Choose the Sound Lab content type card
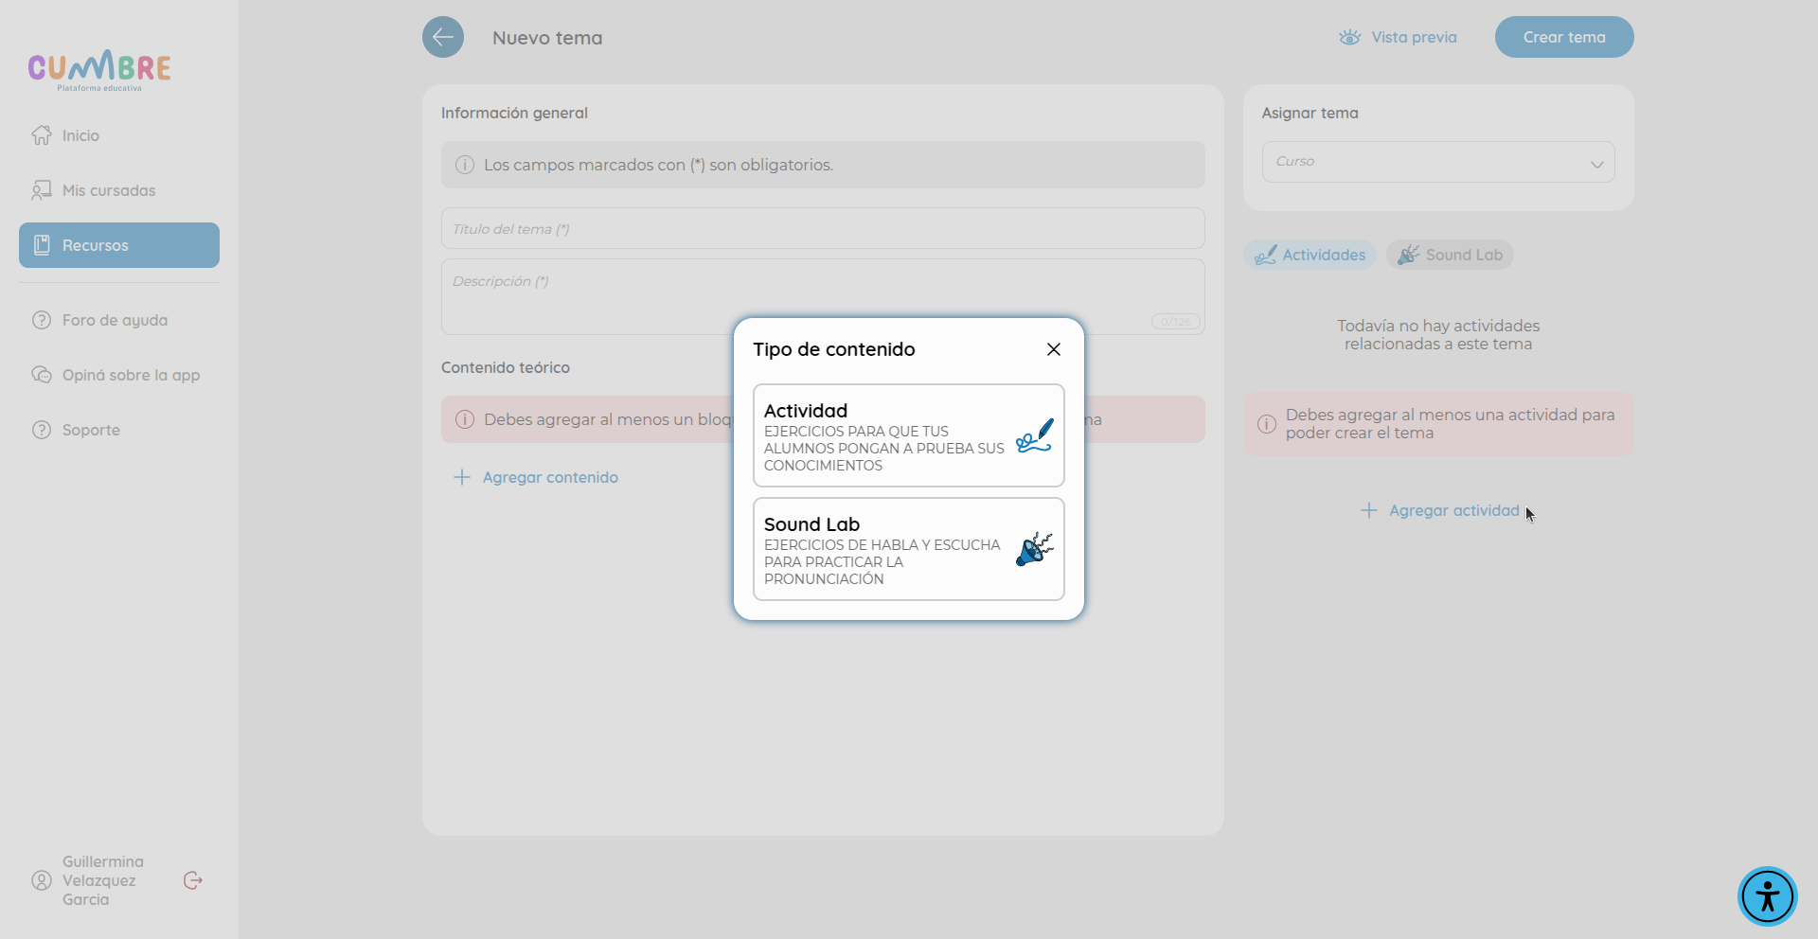 [x=908, y=549]
